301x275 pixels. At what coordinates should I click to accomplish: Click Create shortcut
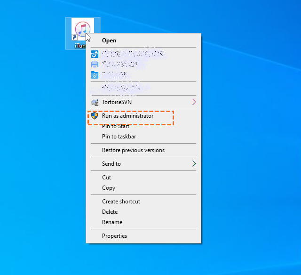pyautogui.click(x=121, y=202)
